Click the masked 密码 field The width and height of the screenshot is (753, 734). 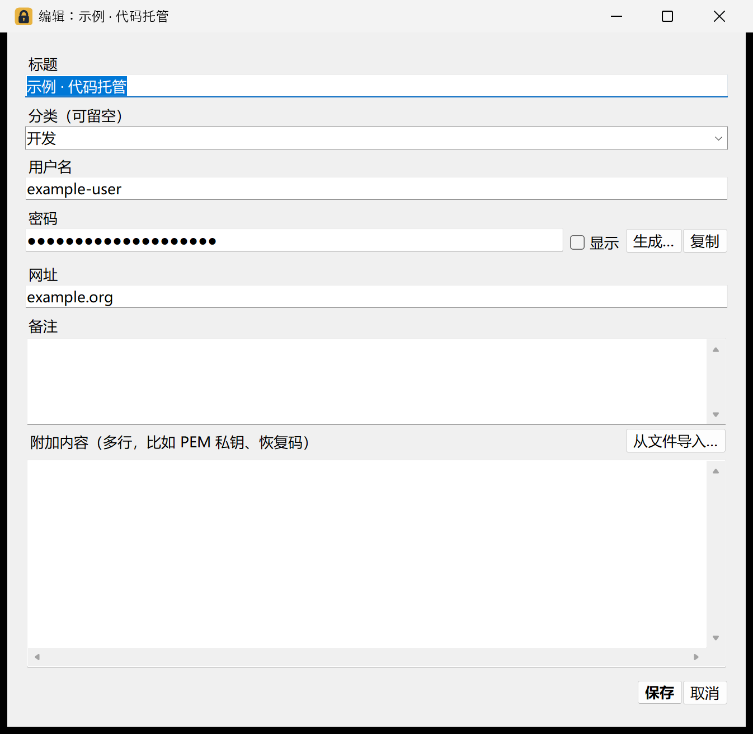[294, 241]
